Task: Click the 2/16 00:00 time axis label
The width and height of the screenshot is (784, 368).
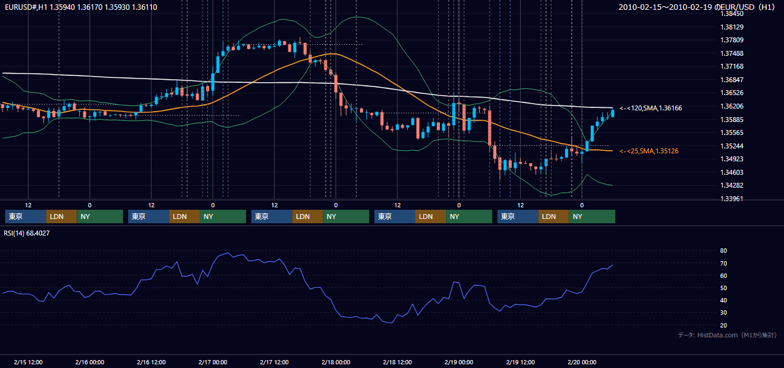Action: point(90,362)
